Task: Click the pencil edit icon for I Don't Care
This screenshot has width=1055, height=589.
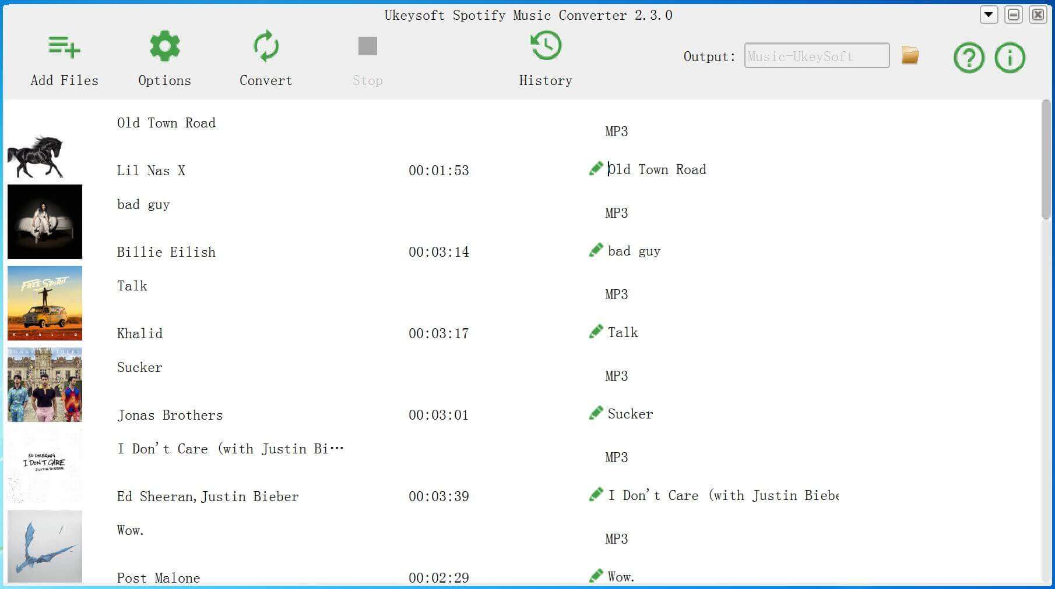Action: 596,495
